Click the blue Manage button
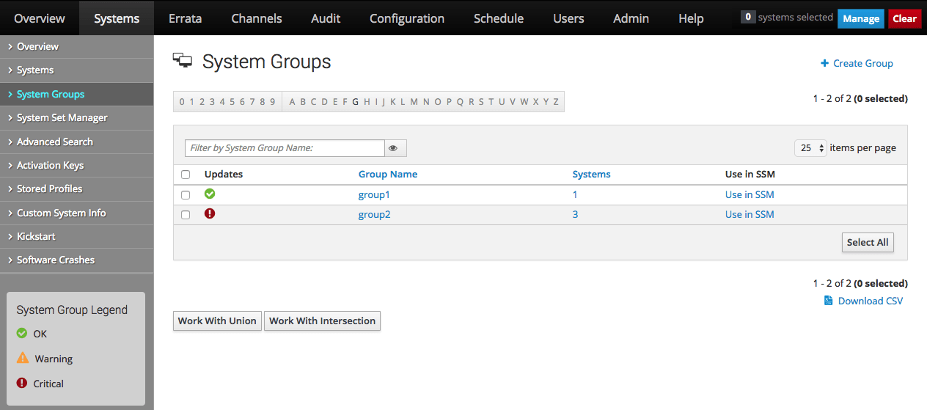Image resolution: width=927 pixels, height=410 pixels. [861, 18]
